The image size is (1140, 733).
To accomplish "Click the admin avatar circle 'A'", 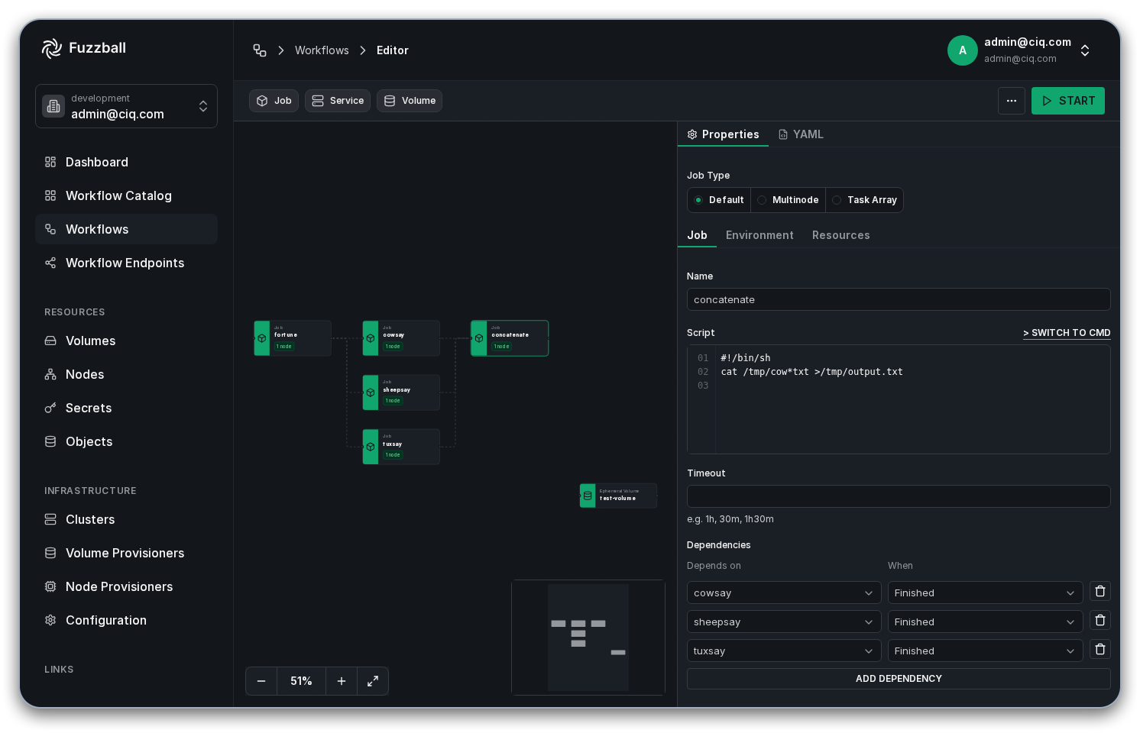I will [963, 50].
